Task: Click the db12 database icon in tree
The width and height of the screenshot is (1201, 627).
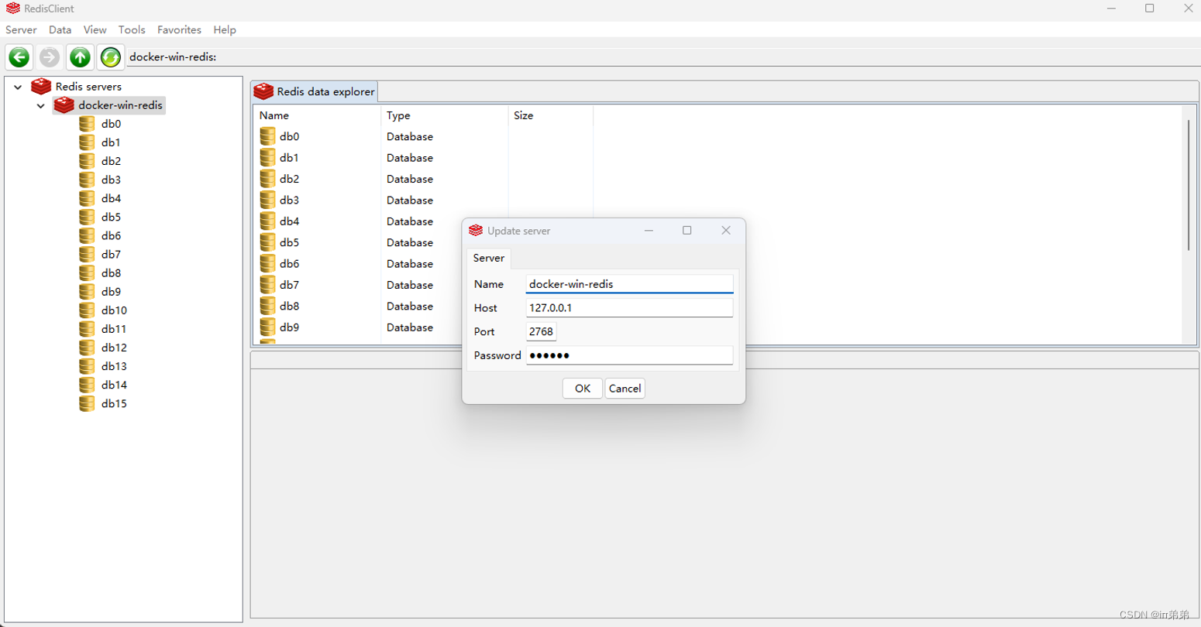Action: [x=87, y=348]
